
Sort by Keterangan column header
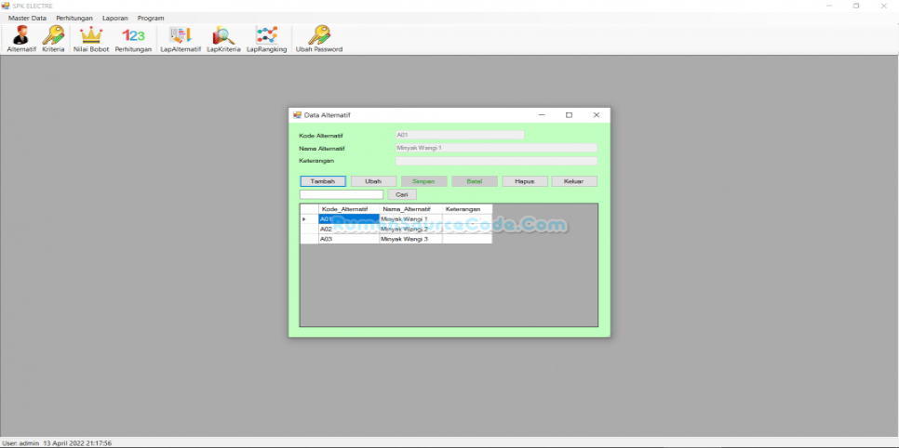[x=466, y=209]
